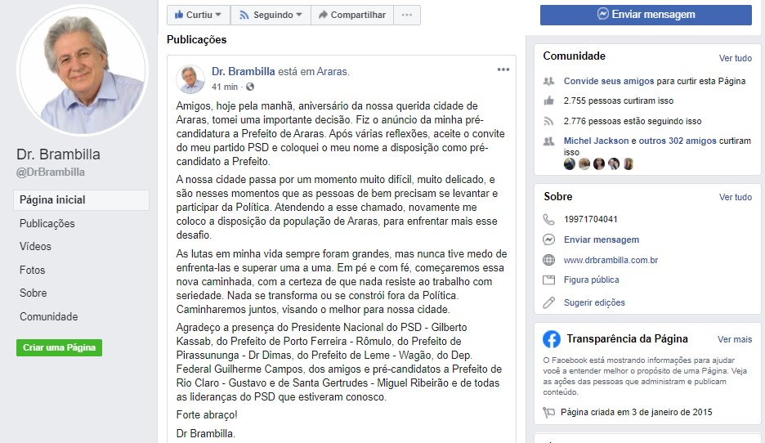
Task: Click the Facebook logo in Transparência da Página
Action: pos(552,339)
